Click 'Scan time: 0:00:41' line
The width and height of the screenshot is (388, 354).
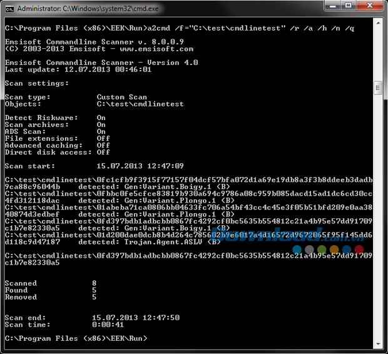tap(64, 325)
